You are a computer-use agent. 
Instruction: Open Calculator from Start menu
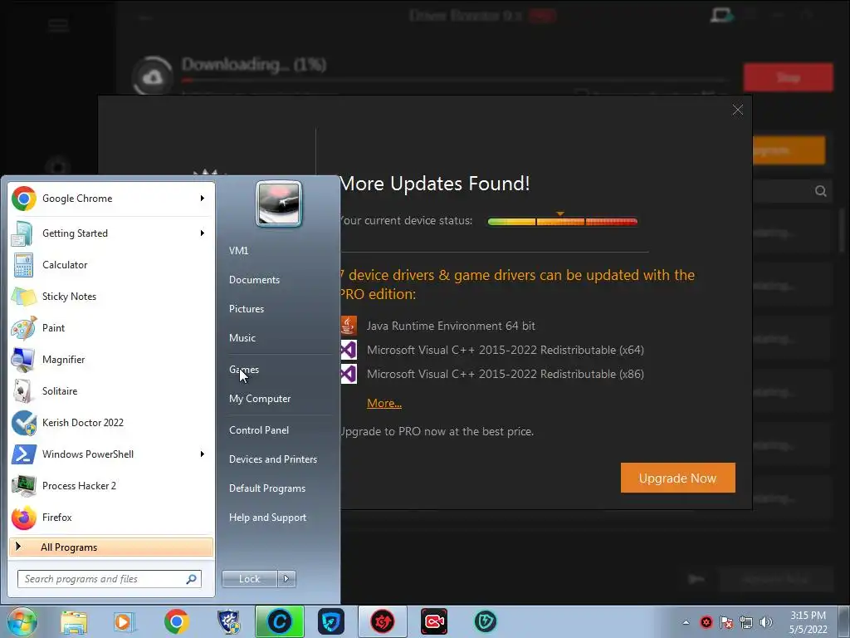tap(111, 265)
